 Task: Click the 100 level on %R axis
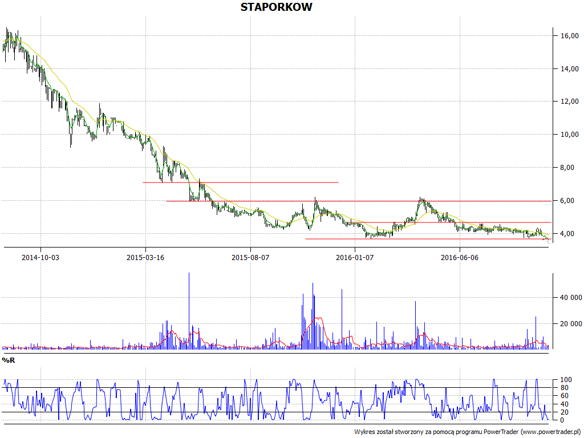[x=566, y=380]
